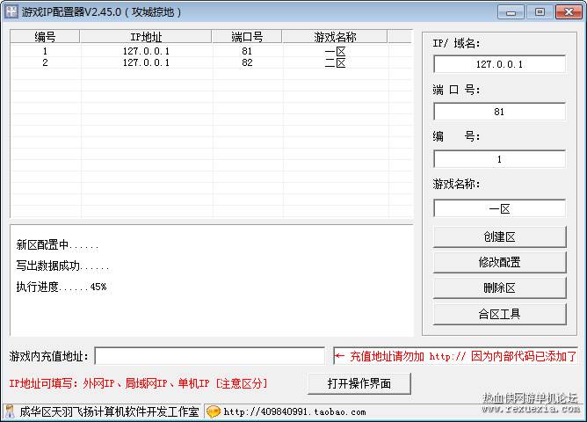Click 打开操作界面 button
587x422 pixels.
click(359, 383)
